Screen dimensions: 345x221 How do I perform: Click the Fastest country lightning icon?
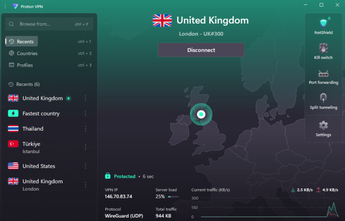click(13, 114)
